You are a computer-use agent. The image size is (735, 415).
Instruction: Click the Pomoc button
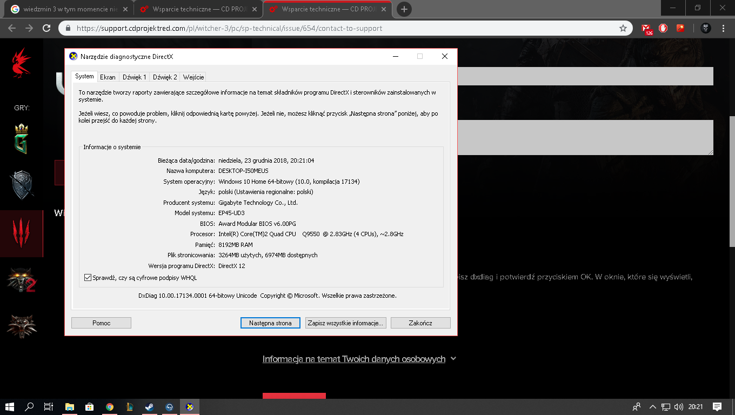click(x=101, y=323)
